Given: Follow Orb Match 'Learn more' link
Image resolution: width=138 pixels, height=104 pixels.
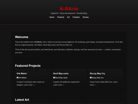Looking at the screenshot, I should 29,85.
